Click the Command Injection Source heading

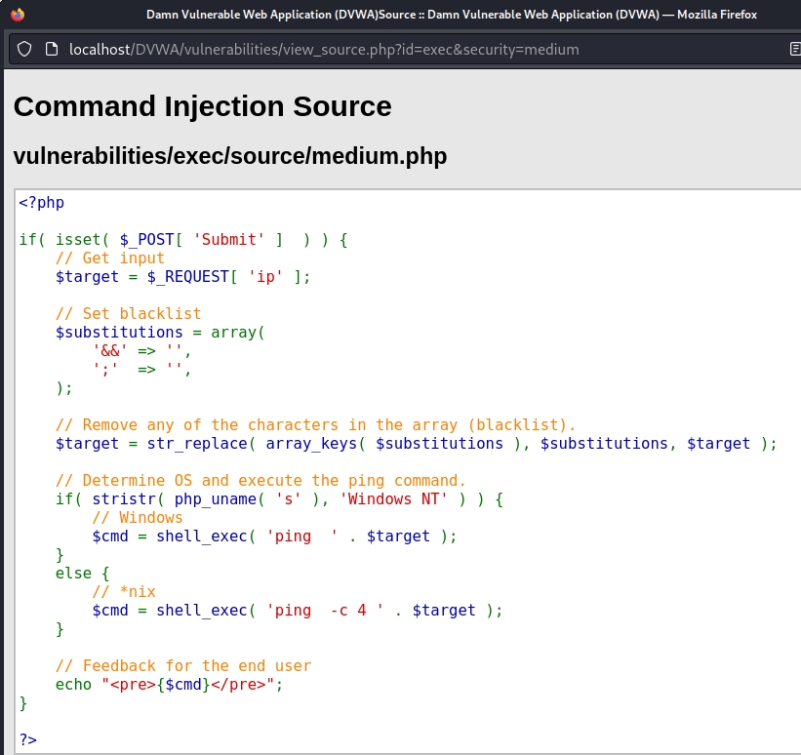click(x=202, y=105)
